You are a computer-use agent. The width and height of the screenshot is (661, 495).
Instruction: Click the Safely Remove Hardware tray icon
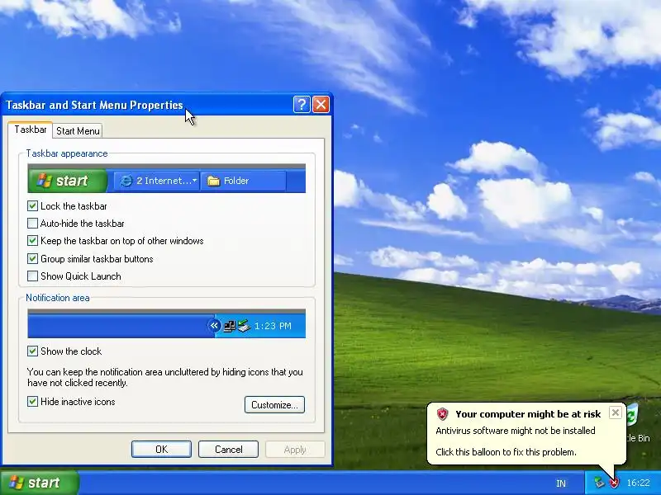tap(599, 483)
